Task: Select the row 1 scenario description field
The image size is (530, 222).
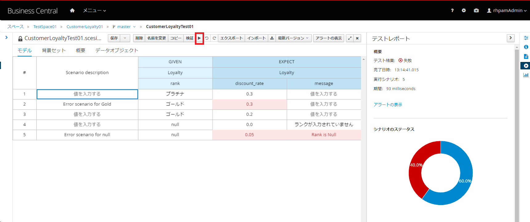Action: [87, 94]
